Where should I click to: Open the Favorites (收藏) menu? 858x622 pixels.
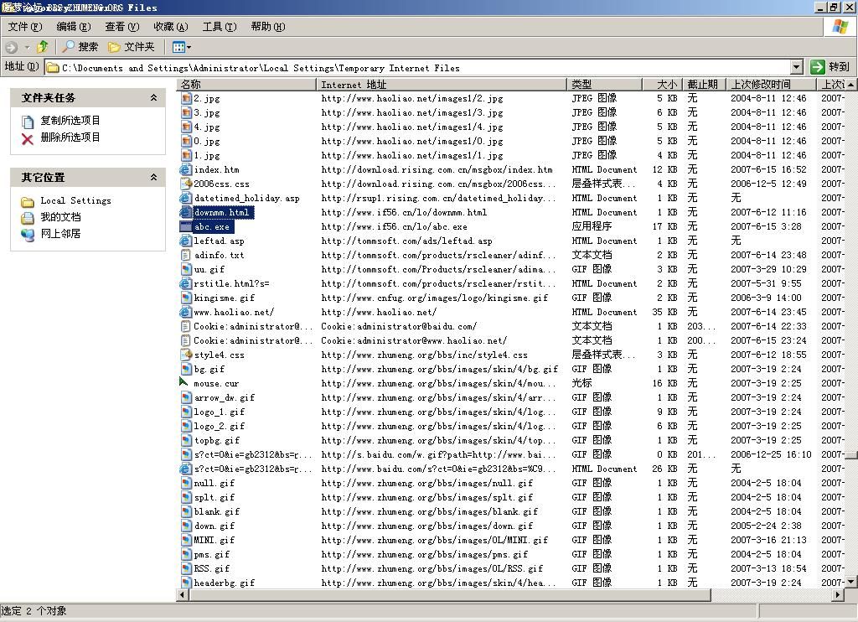click(x=171, y=27)
